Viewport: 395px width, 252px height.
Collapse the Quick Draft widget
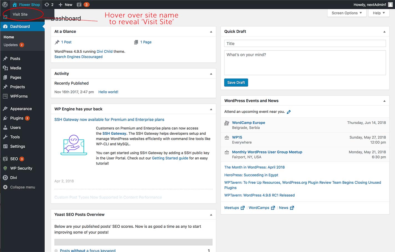click(384, 32)
